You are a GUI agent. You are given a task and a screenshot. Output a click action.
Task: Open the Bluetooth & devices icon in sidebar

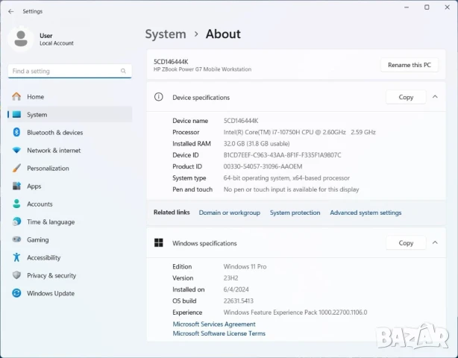(16, 133)
